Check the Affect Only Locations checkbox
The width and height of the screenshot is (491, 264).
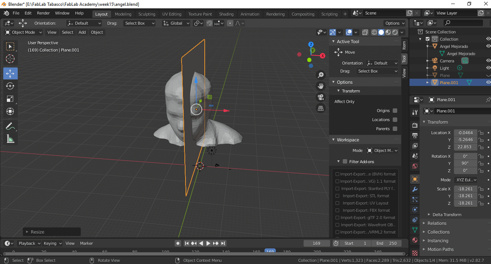tap(395, 120)
